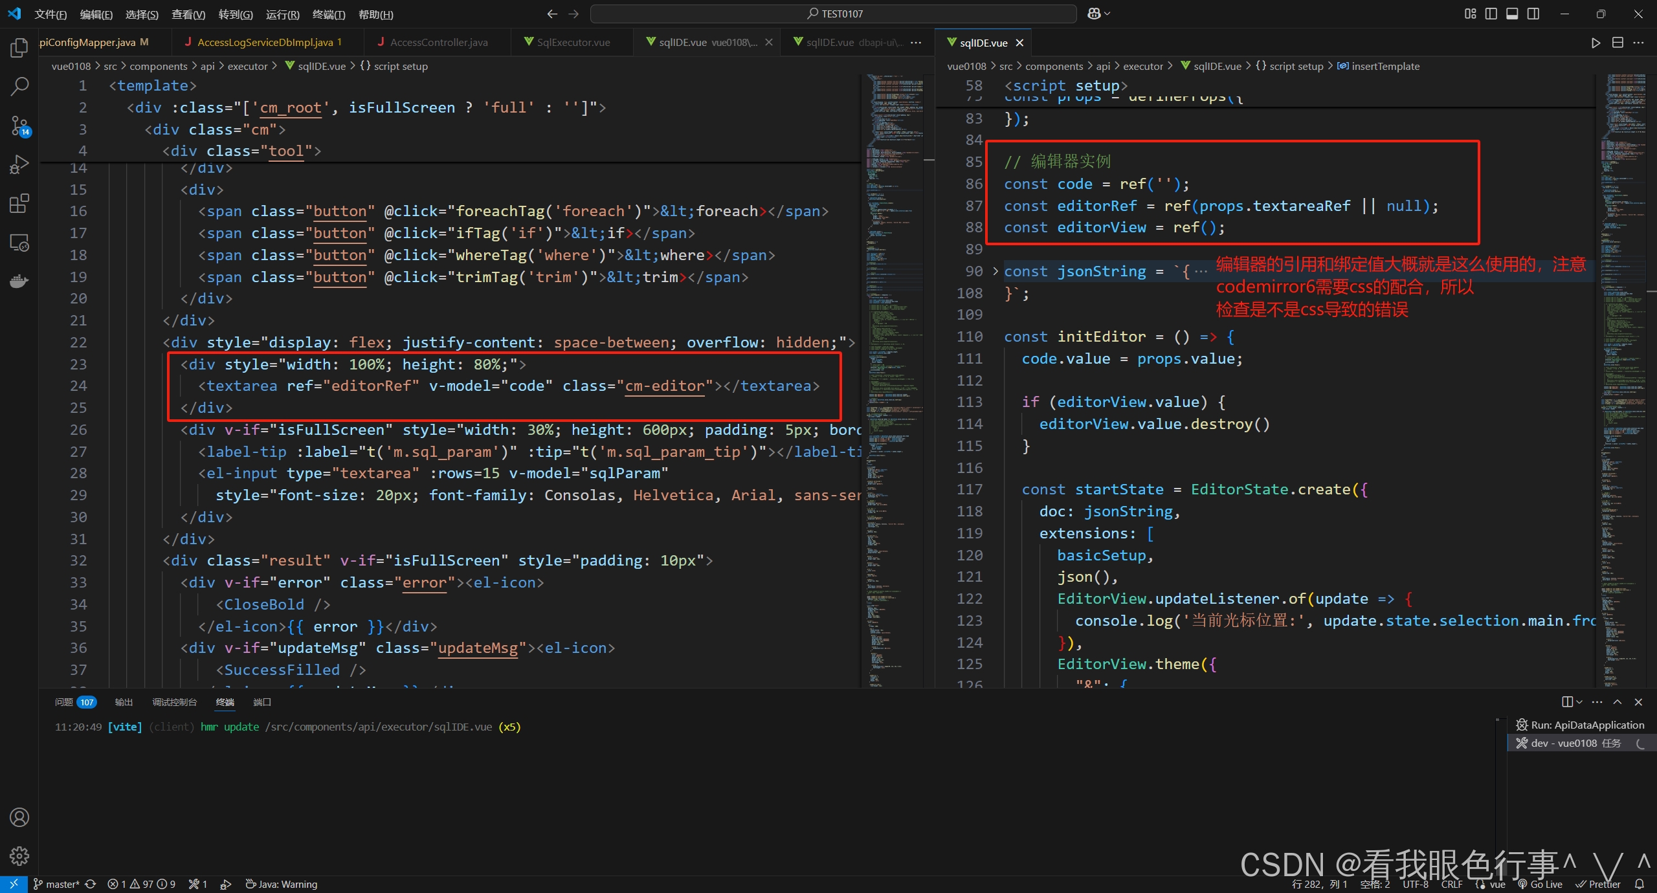The image size is (1657, 893).
Task: Open the executor breadcrumb dropdown
Action: tap(1143, 65)
